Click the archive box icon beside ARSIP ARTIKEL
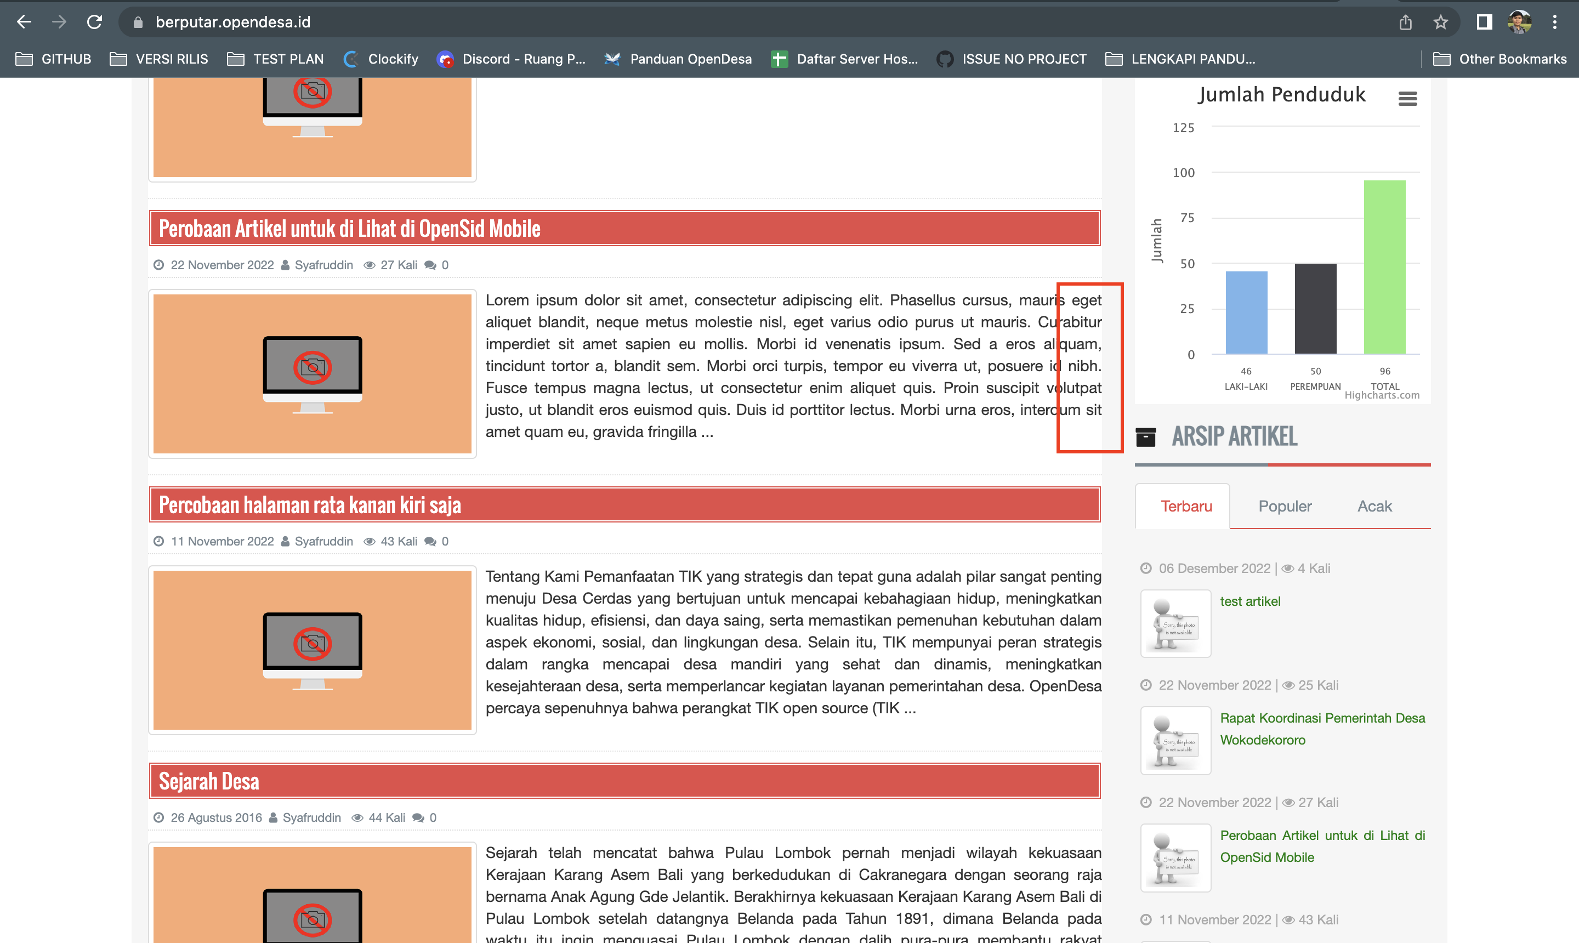1579x943 pixels. tap(1146, 436)
